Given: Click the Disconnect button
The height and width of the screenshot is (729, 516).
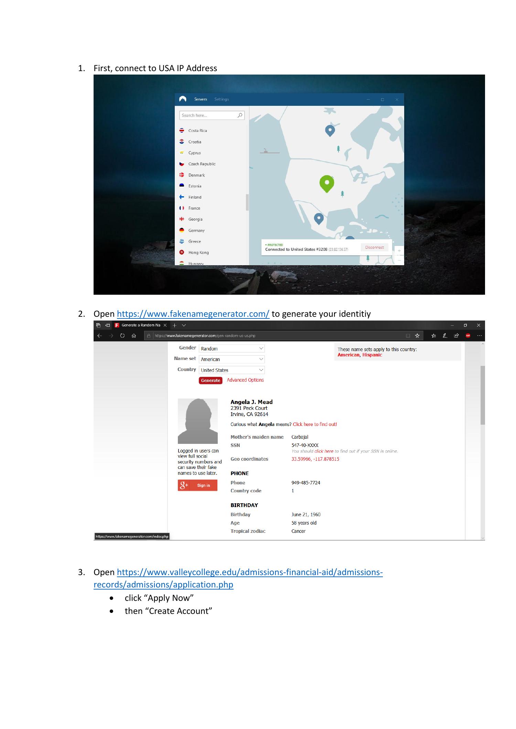Looking at the screenshot, I should 374,247.
